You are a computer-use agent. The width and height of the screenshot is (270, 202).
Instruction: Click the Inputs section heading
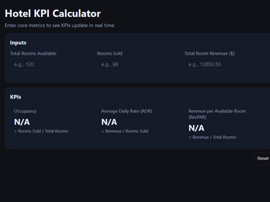pos(18,43)
